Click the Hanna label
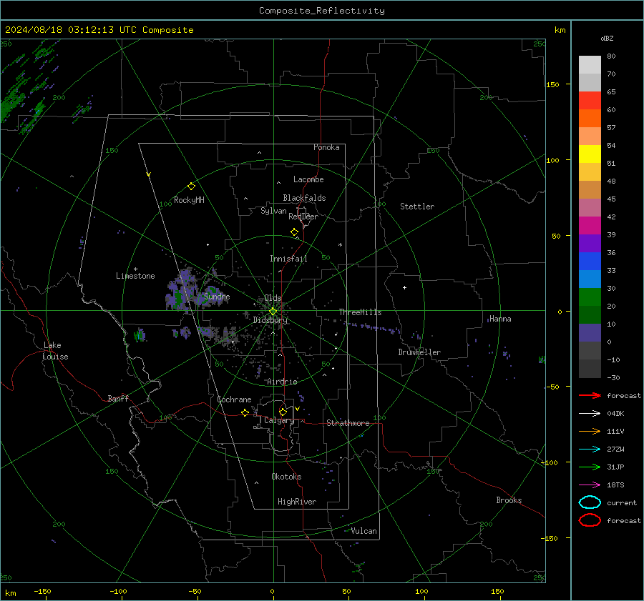The height and width of the screenshot is (601, 644). point(500,319)
